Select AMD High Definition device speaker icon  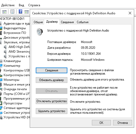(5, 47)
